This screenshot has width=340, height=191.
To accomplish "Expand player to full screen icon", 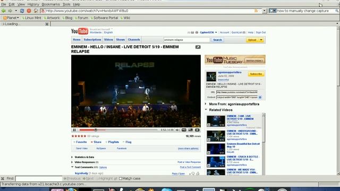I will coord(197,130).
